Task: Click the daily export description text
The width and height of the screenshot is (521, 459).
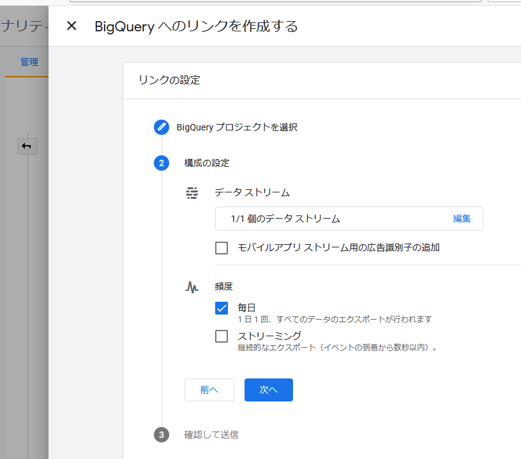Action: (335, 319)
